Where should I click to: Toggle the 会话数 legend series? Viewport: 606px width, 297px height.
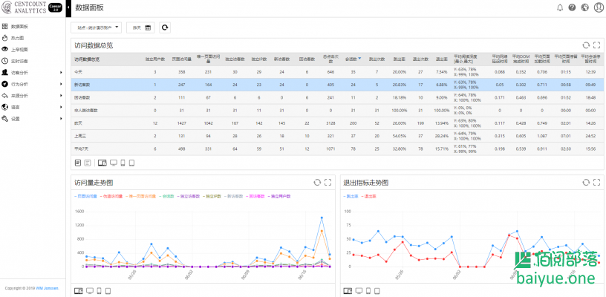(166, 196)
